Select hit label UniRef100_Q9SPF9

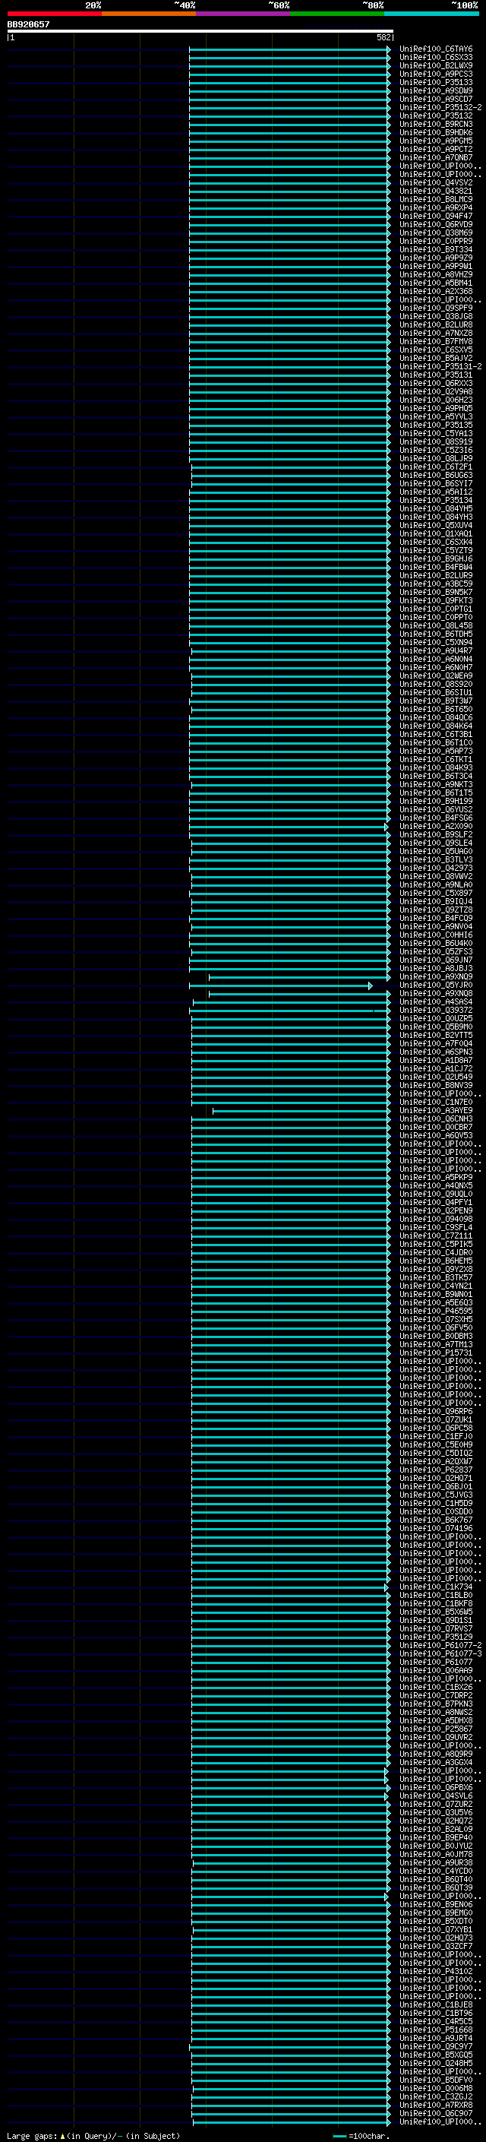436,308
